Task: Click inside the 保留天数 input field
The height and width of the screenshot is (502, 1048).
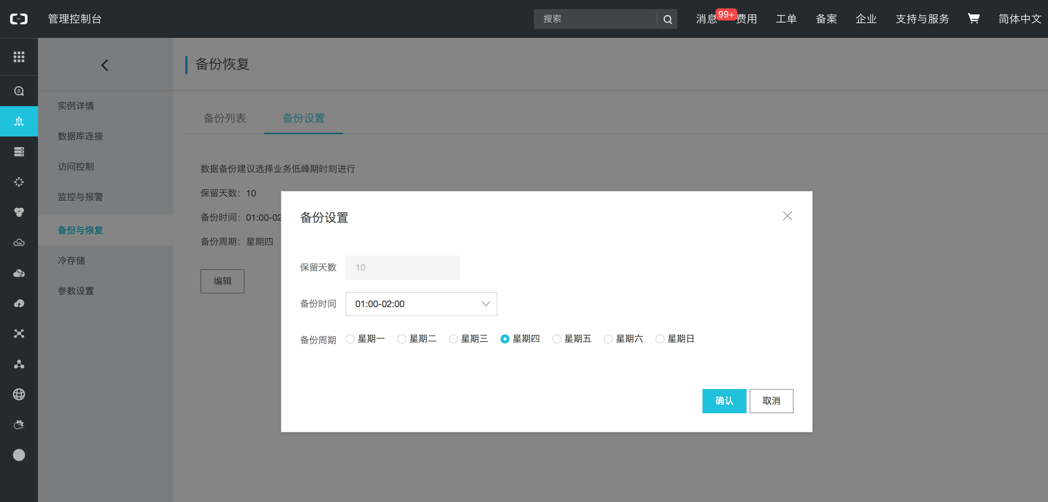Action: pyautogui.click(x=402, y=267)
